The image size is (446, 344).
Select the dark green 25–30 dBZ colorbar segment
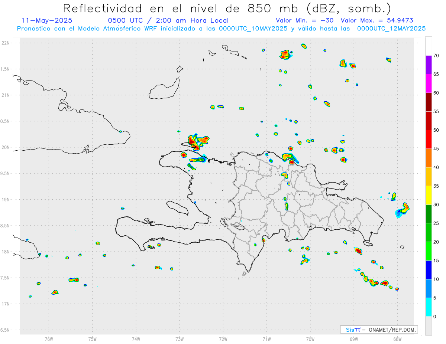coord(429,214)
